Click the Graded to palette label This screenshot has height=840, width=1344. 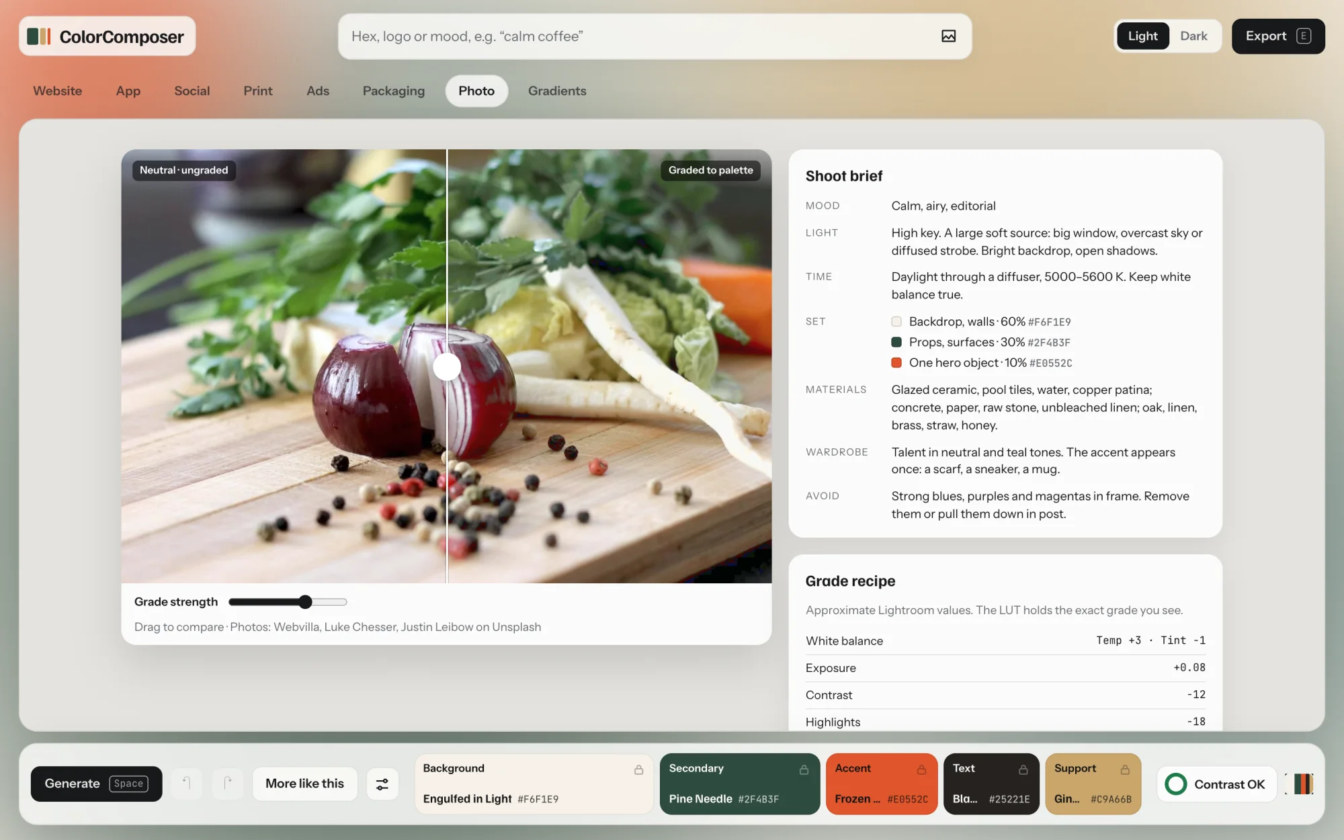click(x=710, y=170)
